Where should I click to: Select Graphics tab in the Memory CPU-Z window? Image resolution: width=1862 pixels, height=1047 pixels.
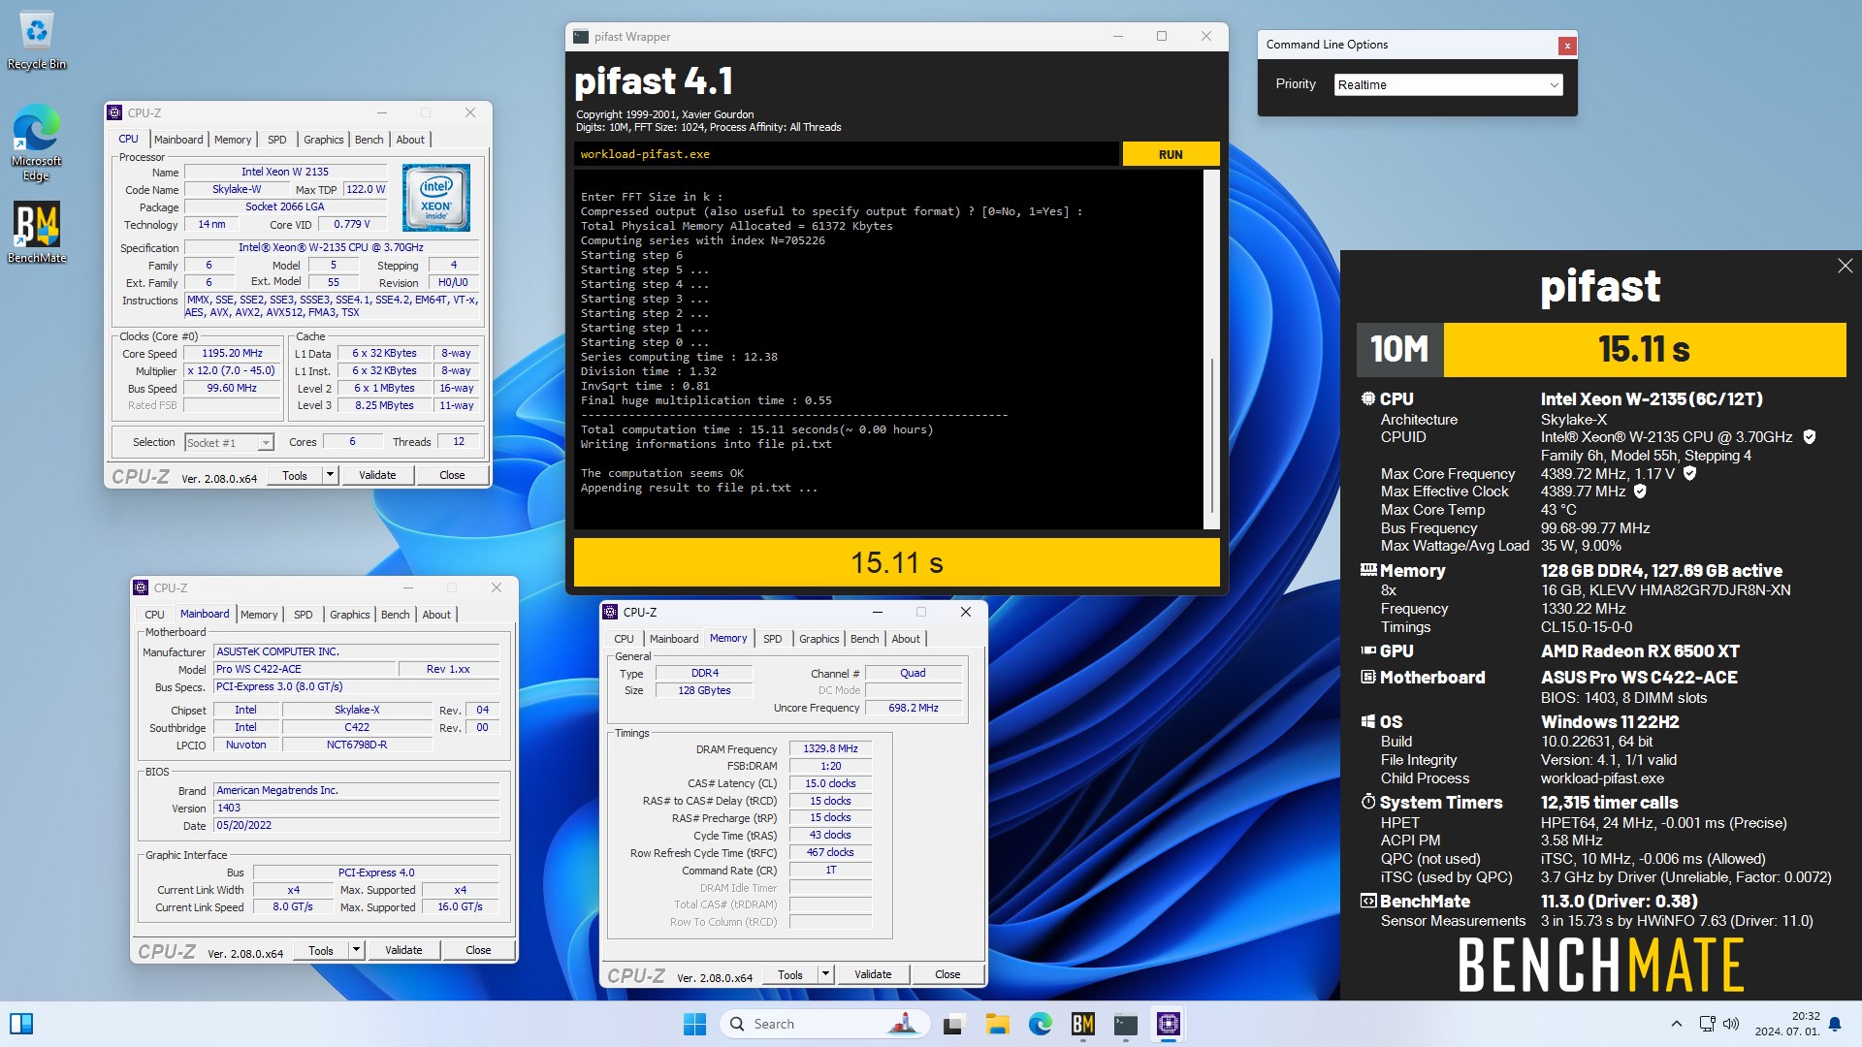pyautogui.click(x=819, y=639)
